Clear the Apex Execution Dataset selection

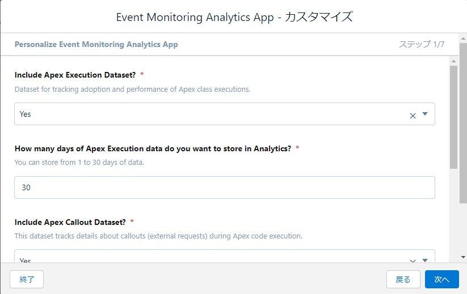click(x=413, y=116)
